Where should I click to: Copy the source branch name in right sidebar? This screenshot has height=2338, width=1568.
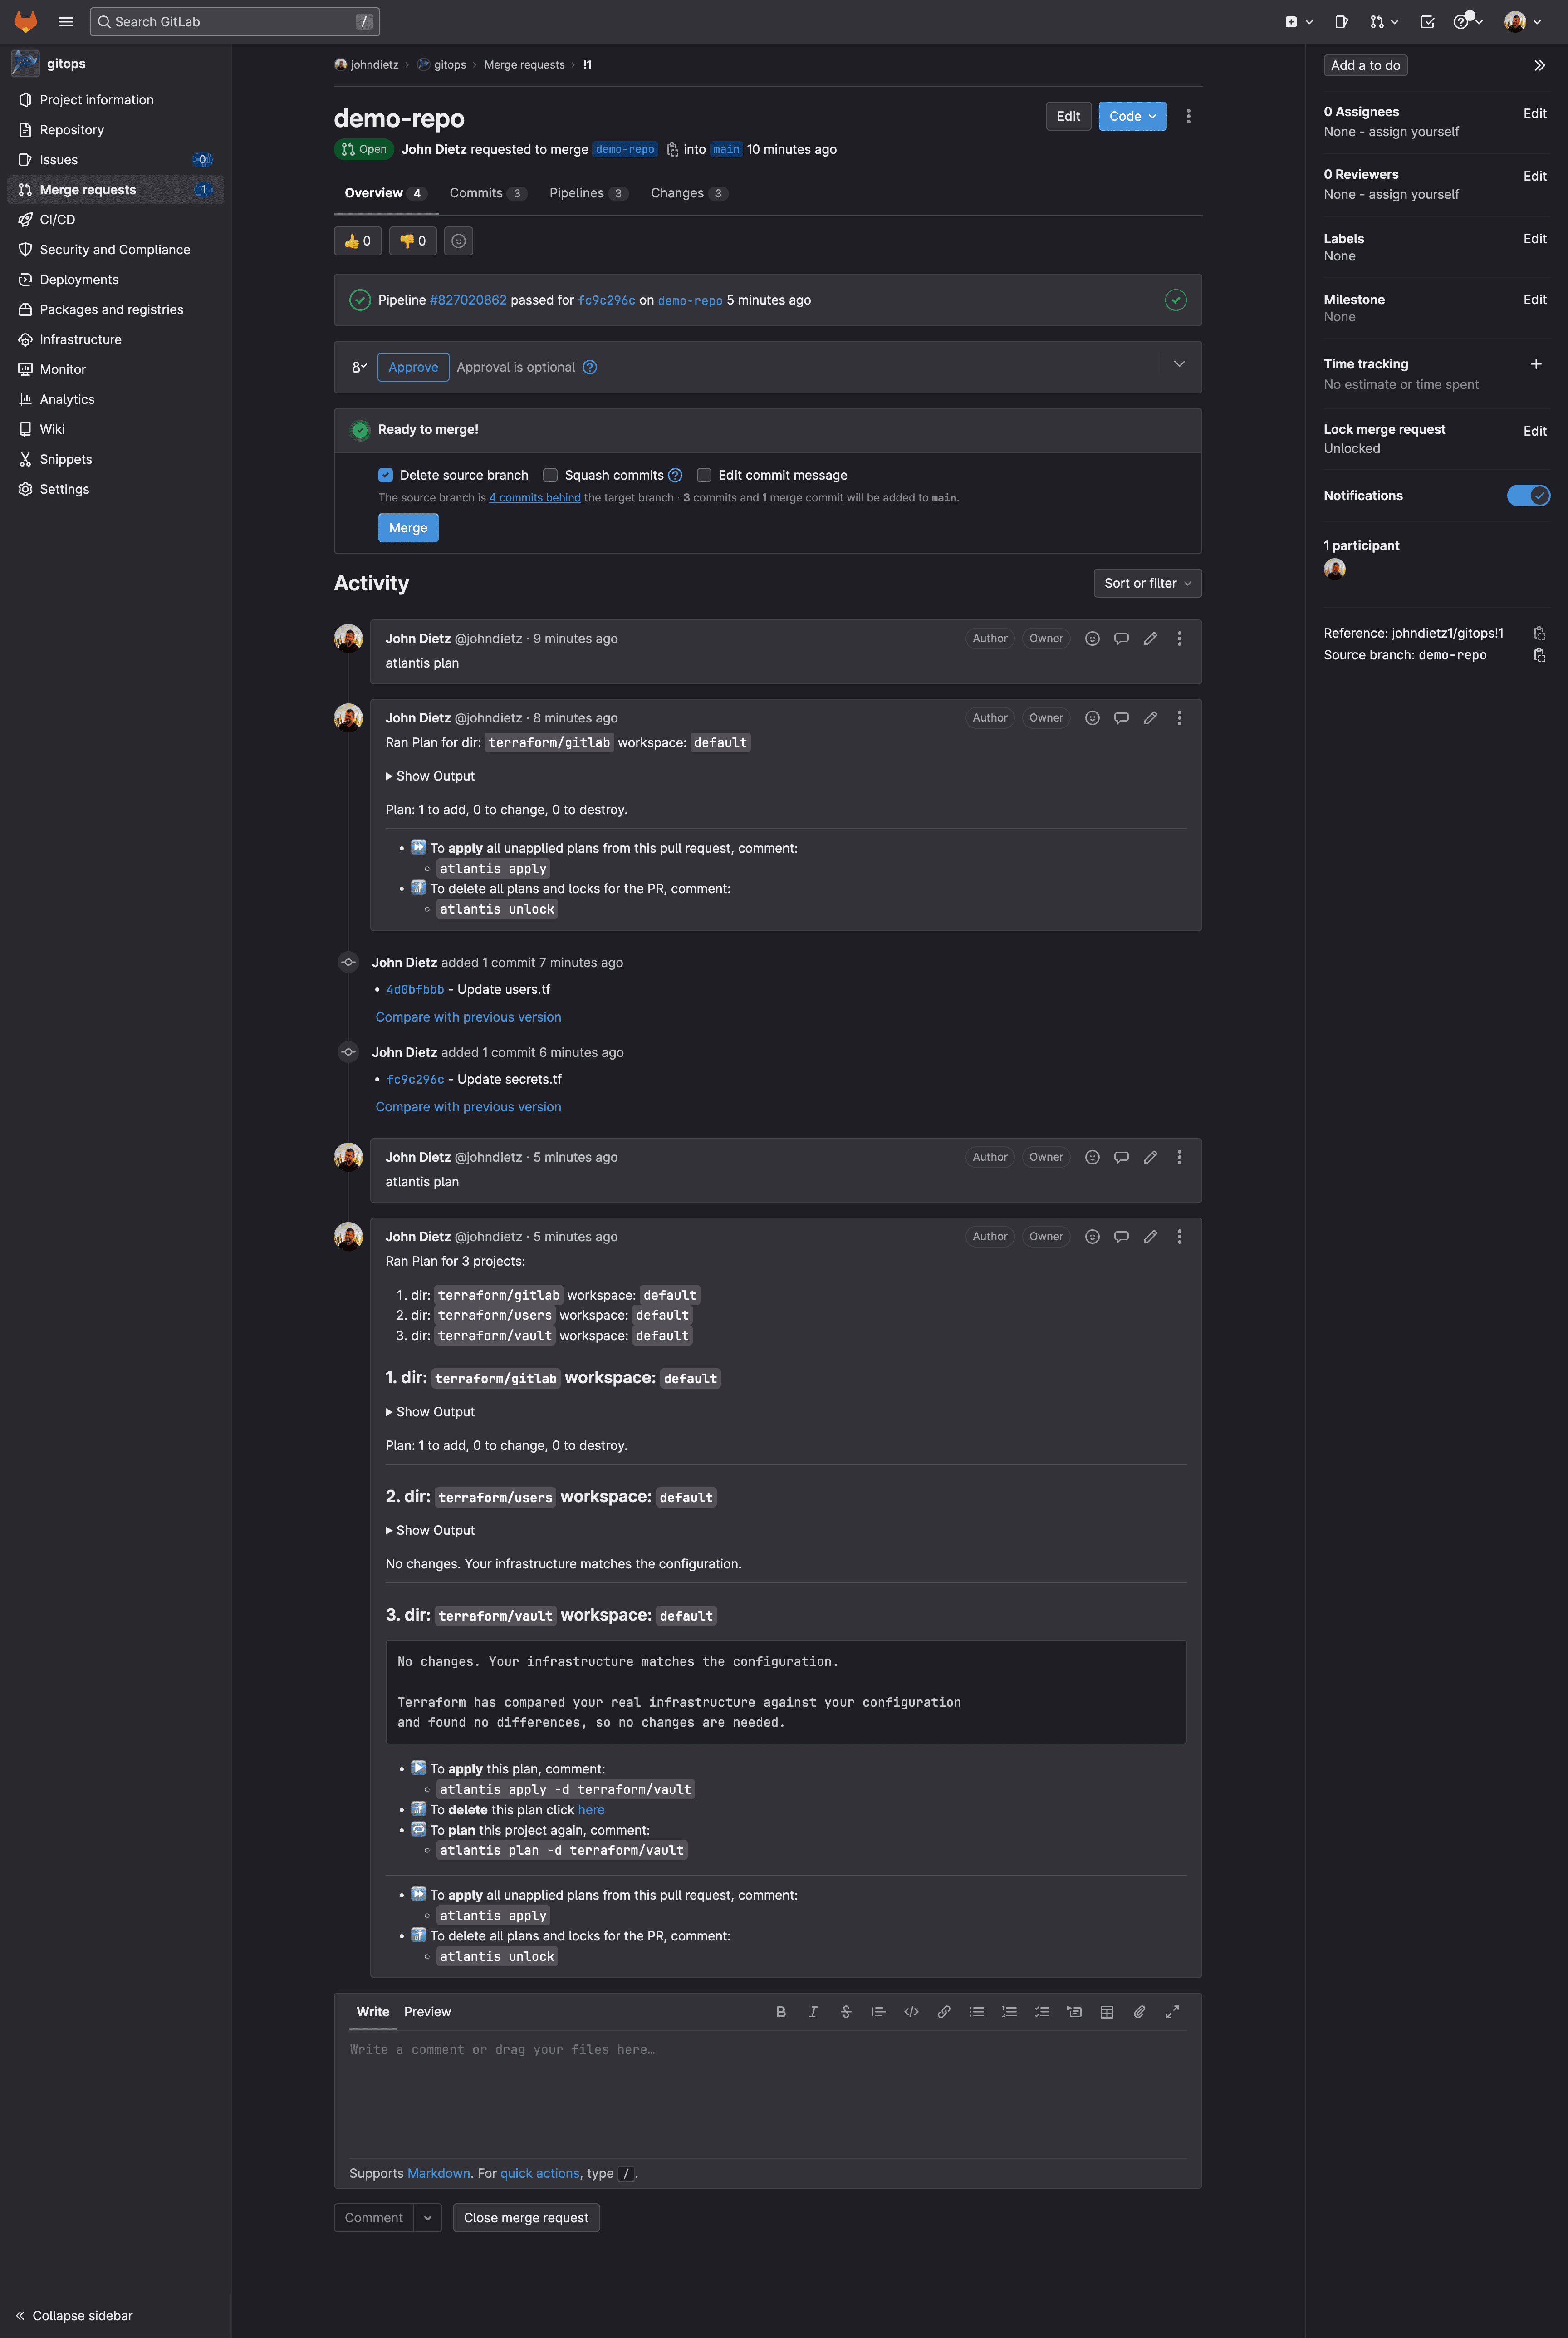point(1539,655)
